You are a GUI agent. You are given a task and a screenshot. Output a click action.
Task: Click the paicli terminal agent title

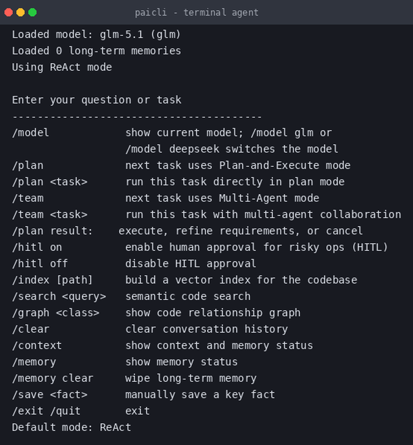(x=196, y=13)
